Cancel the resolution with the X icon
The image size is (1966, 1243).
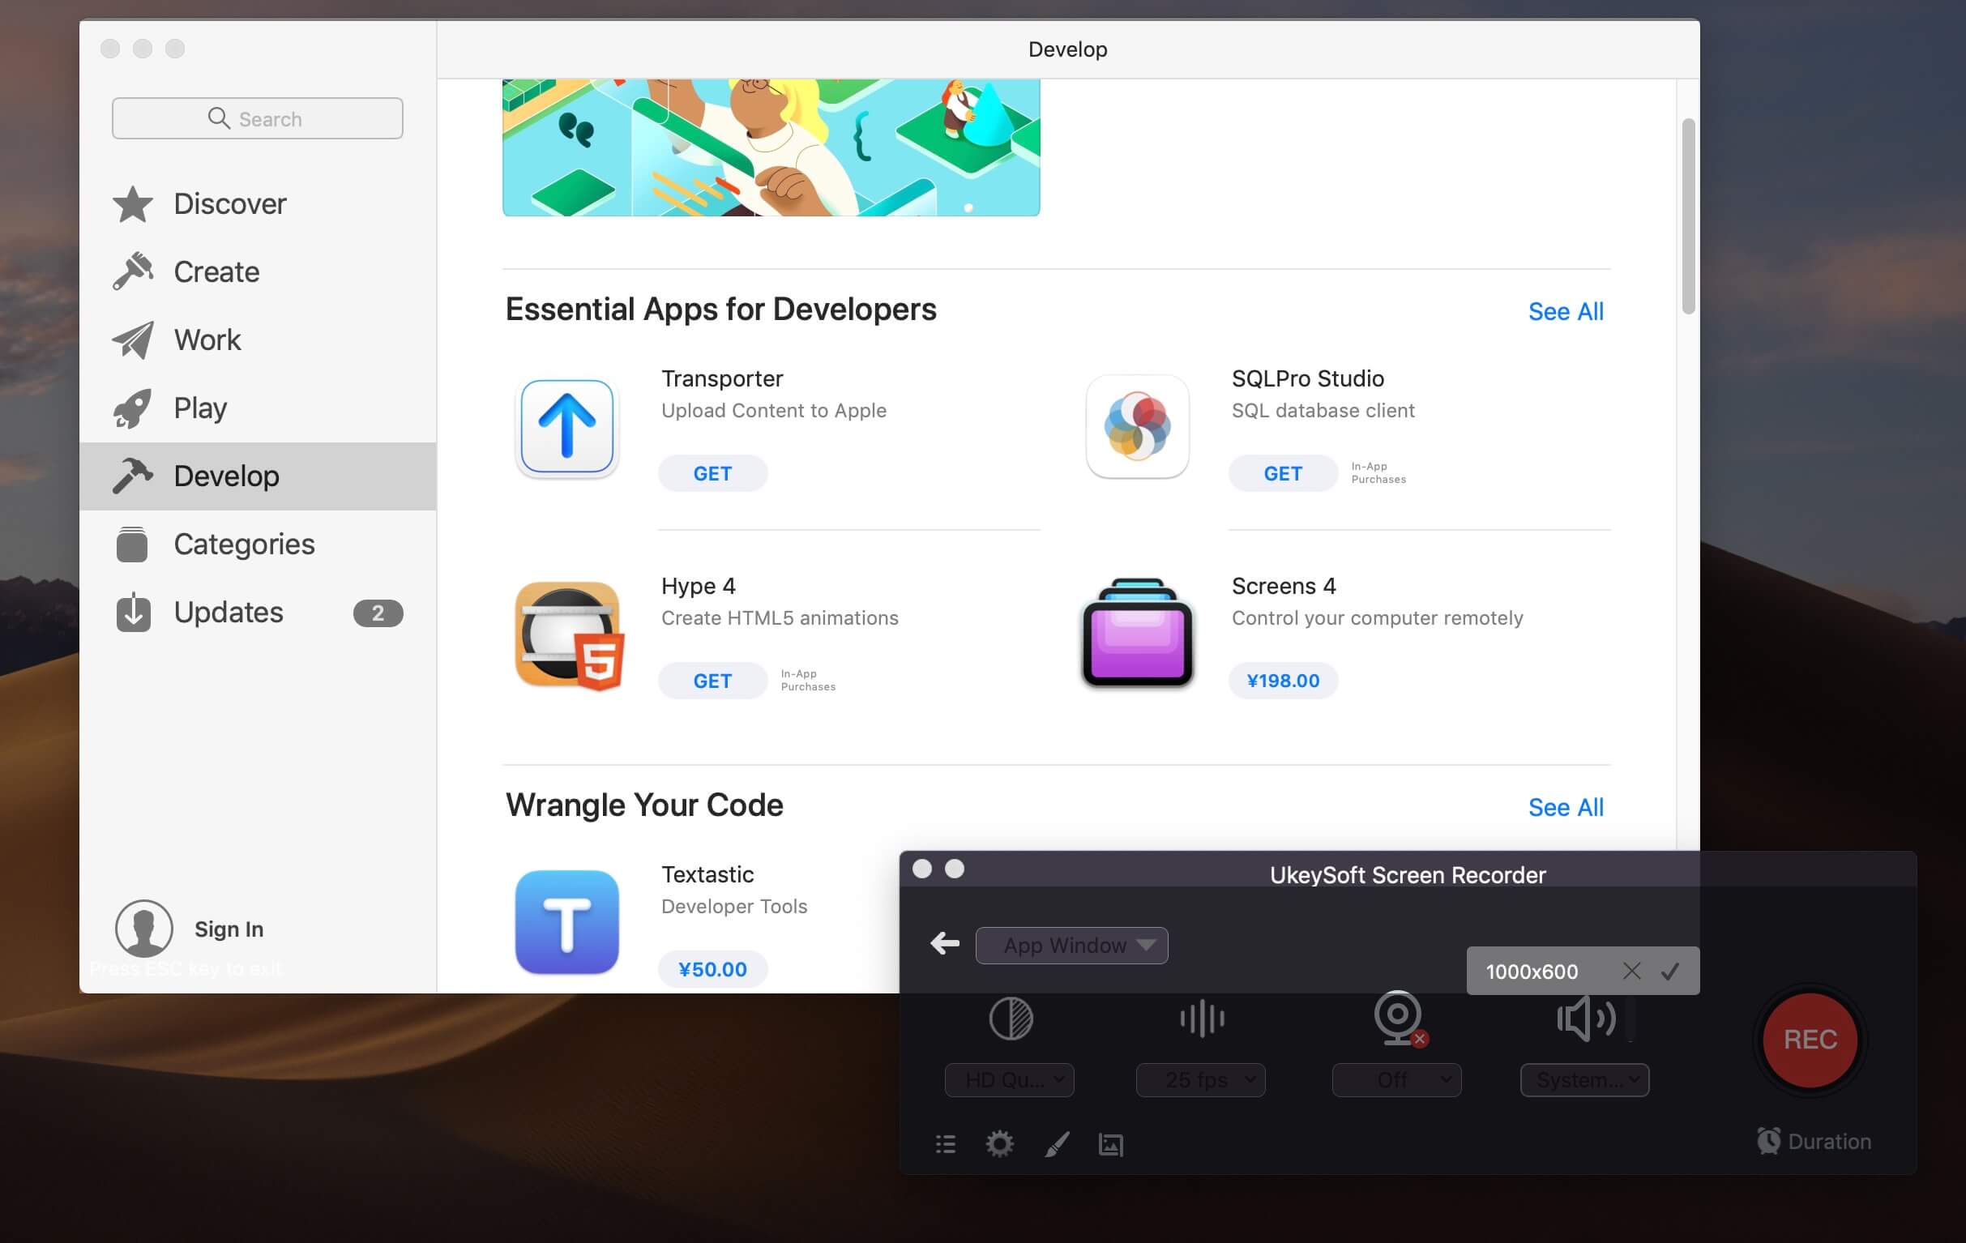[x=1631, y=971]
